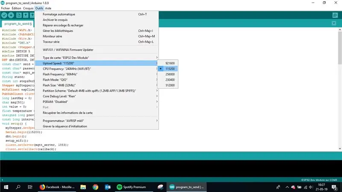
Task: Select 256000 upload speed
Action: tap(168, 74)
